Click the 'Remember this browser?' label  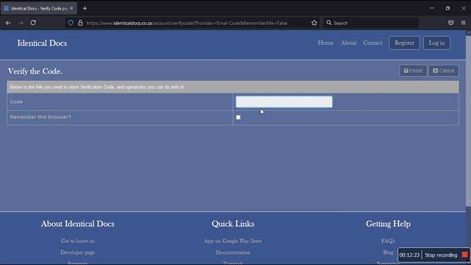pyautogui.click(x=40, y=117)
